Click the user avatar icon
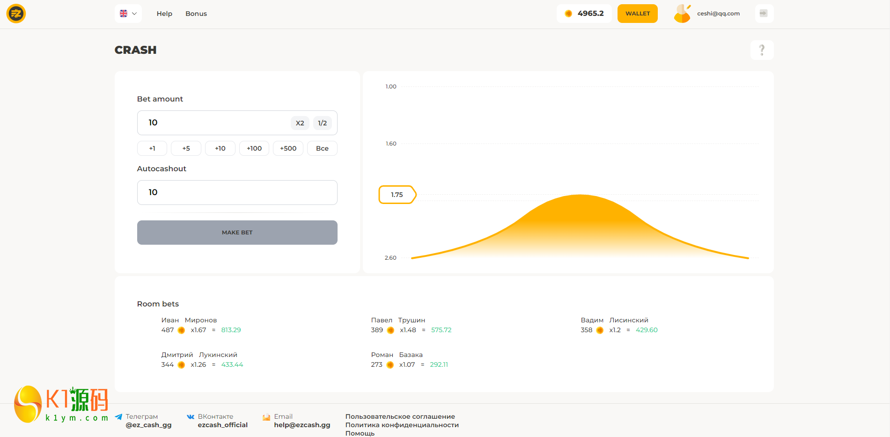Screen dimensions: 890x437 (x=682, y=14)
